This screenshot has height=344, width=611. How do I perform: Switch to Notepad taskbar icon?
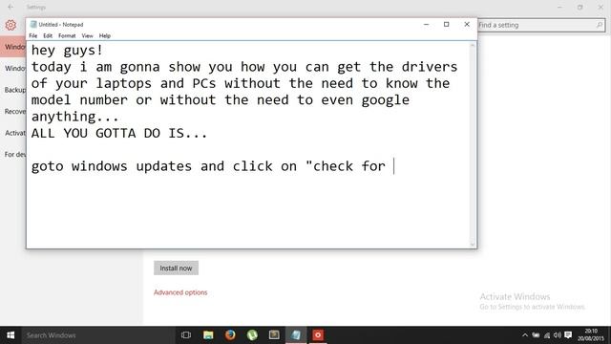(x=296, y=335)
